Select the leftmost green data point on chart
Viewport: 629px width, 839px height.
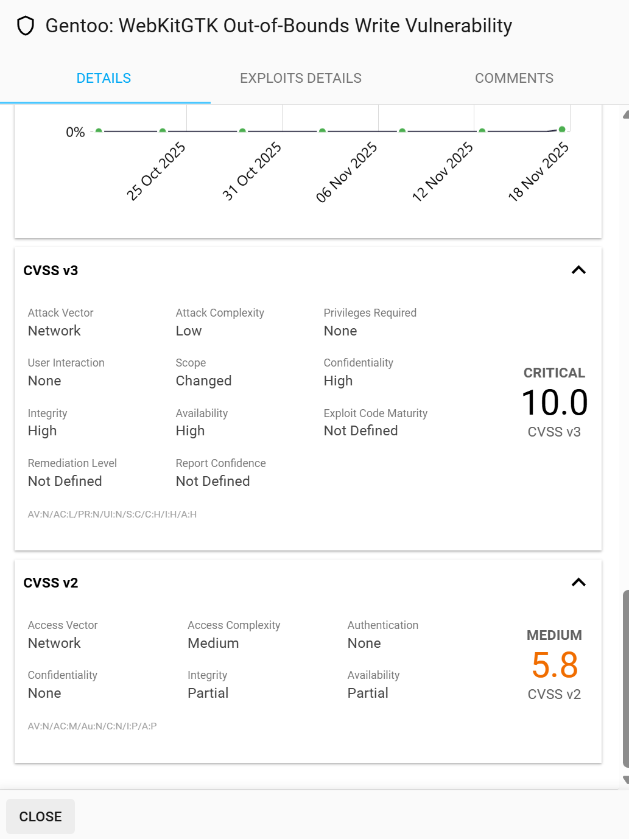pyautogui.click(x=99, y=131)
